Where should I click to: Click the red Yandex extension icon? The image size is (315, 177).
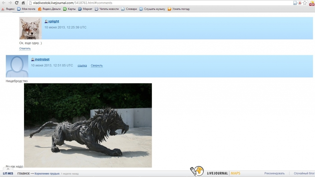pos(300,3)
